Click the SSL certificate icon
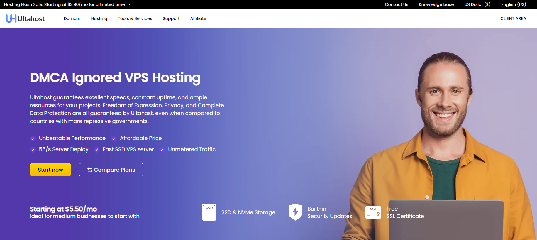The height and width of the screenshot is (240, 537). pyautogui.click(x=373, y=212)
